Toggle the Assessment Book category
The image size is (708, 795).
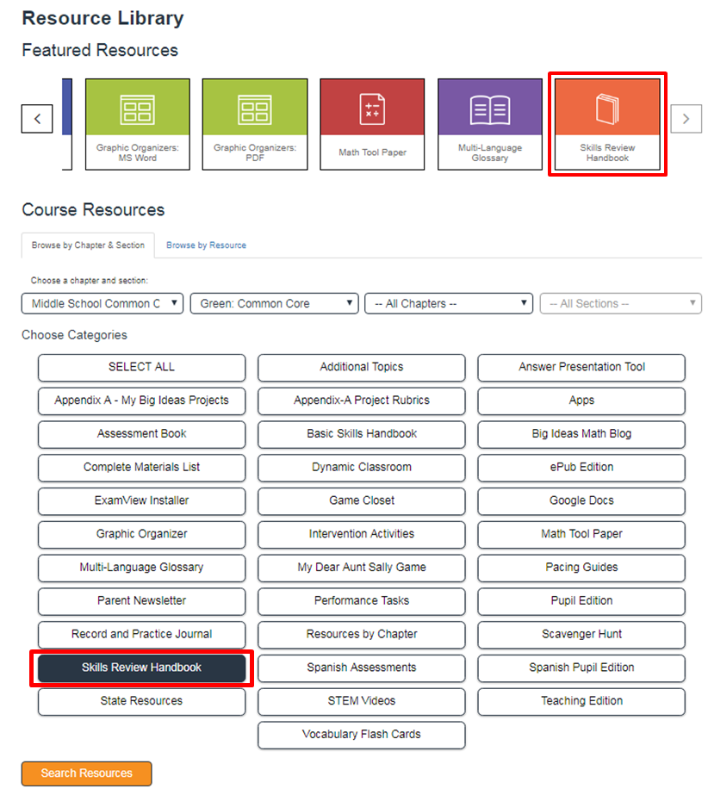[141, 434]
